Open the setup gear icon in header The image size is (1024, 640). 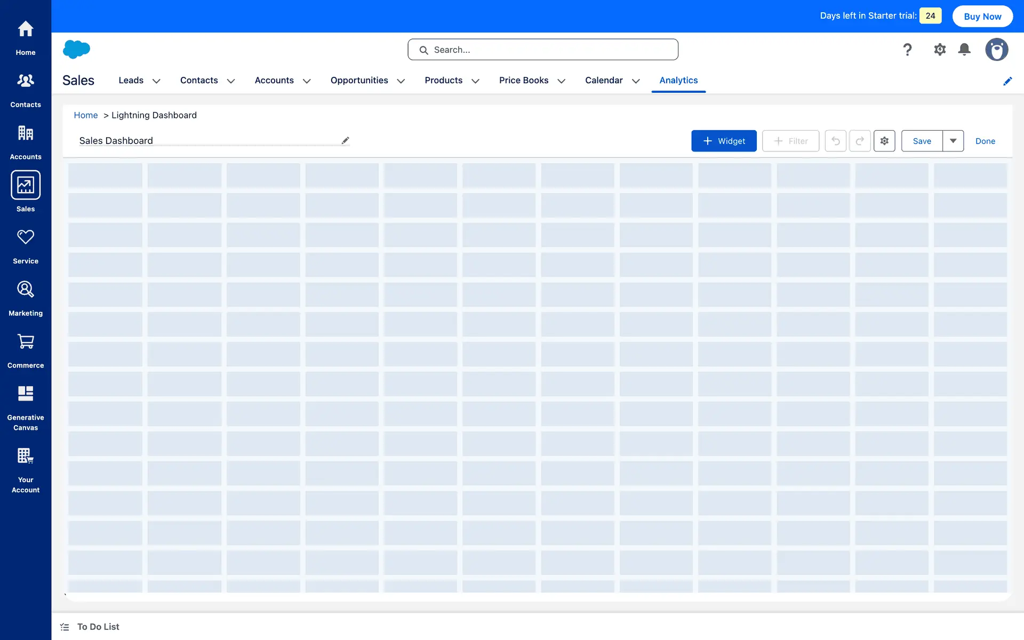pyautogui.click(x=940, y=50)
